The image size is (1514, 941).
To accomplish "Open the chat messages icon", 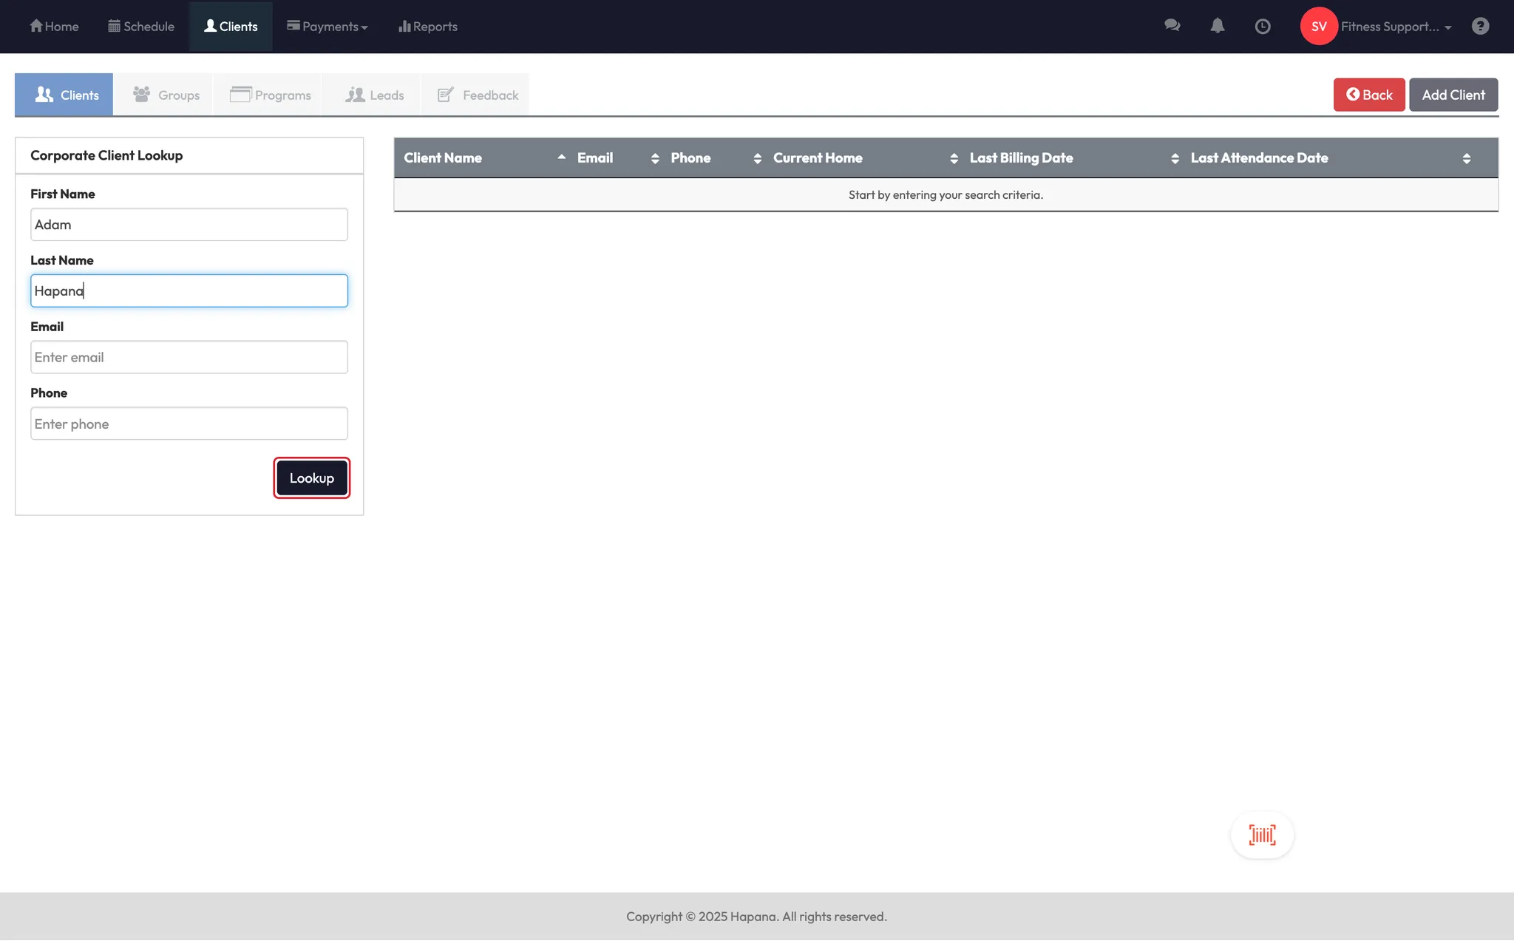I will click(1172, 26).
